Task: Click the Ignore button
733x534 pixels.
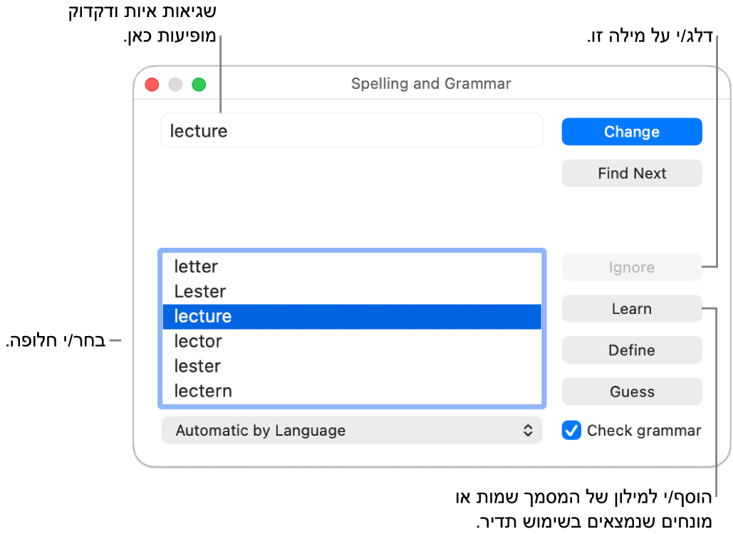Action: click(x=631, y=267)
